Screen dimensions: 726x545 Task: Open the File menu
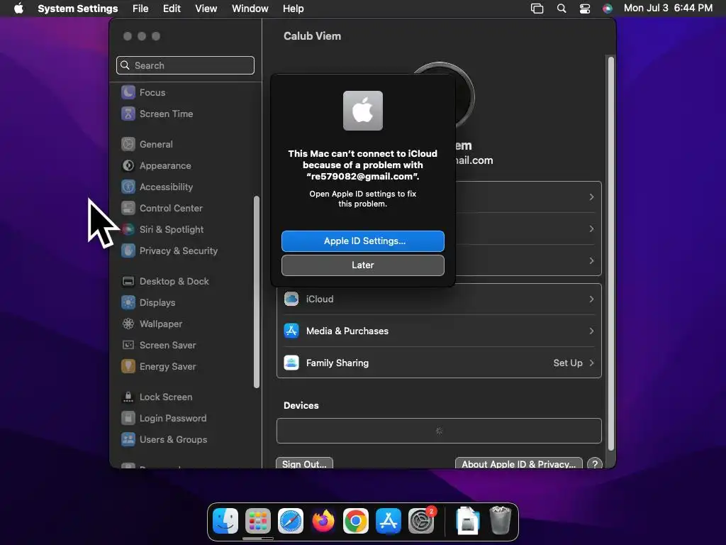coord(140,9)
